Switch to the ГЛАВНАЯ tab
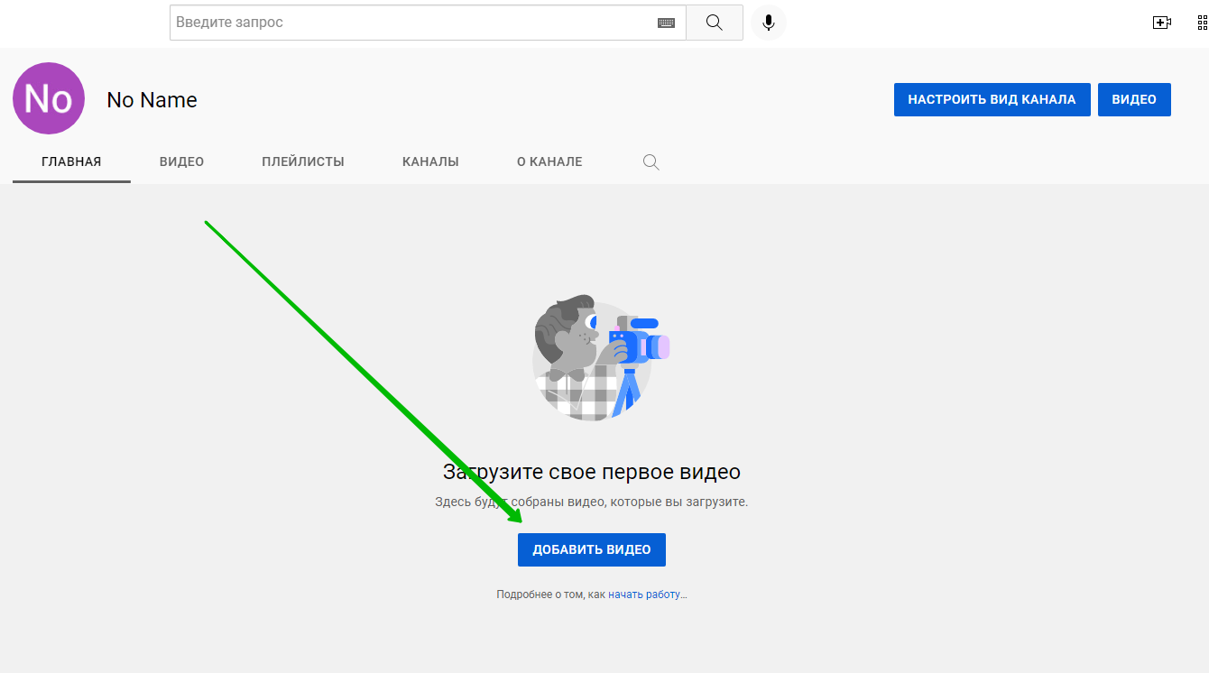 point(71,162)
